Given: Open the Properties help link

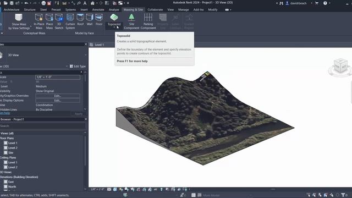Looking at the screenshot, I should tap(5, 113).
